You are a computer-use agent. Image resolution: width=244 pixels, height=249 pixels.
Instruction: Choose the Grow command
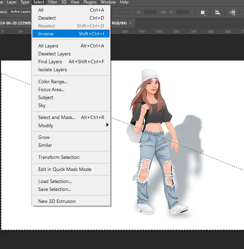(71, 137)
